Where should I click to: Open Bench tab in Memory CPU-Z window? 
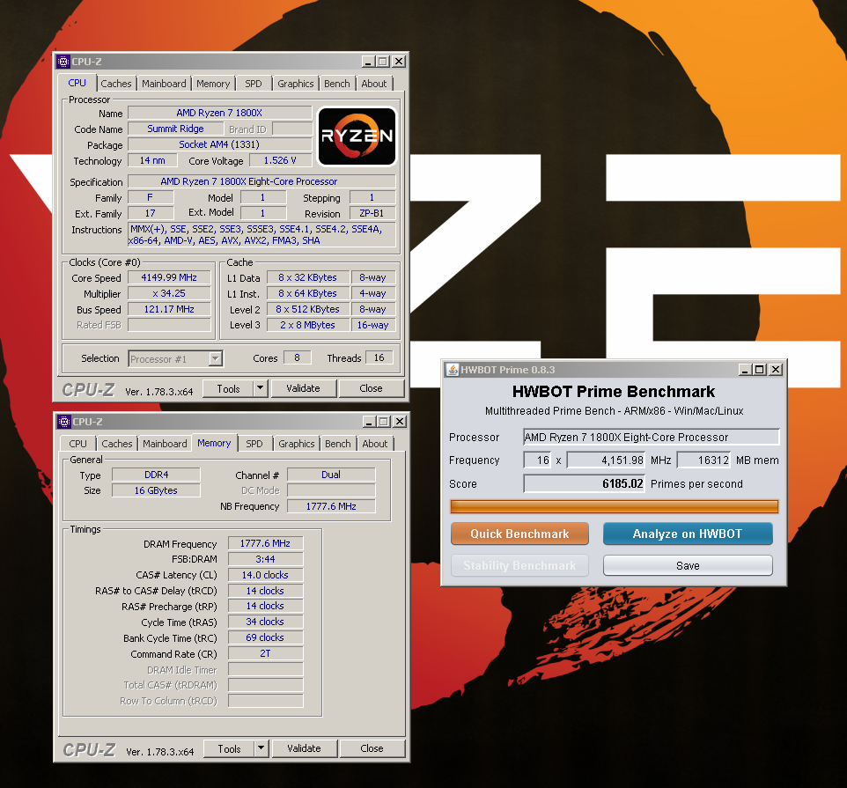coord(338,444)
